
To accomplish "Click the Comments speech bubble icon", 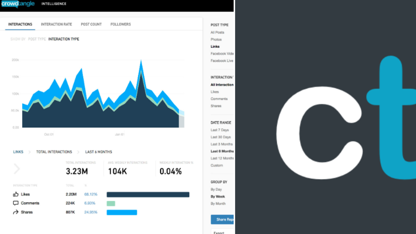I will [16, 203].
